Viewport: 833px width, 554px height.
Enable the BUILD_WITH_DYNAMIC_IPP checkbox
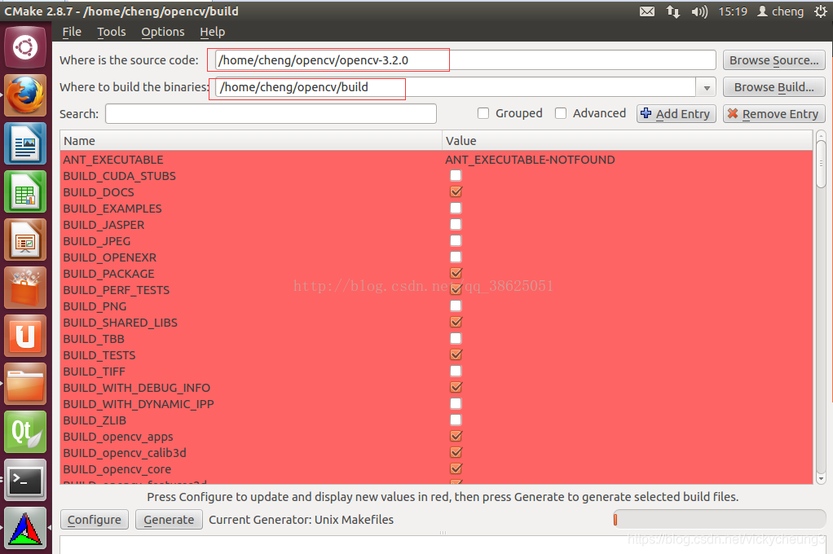tap(456, 403)
